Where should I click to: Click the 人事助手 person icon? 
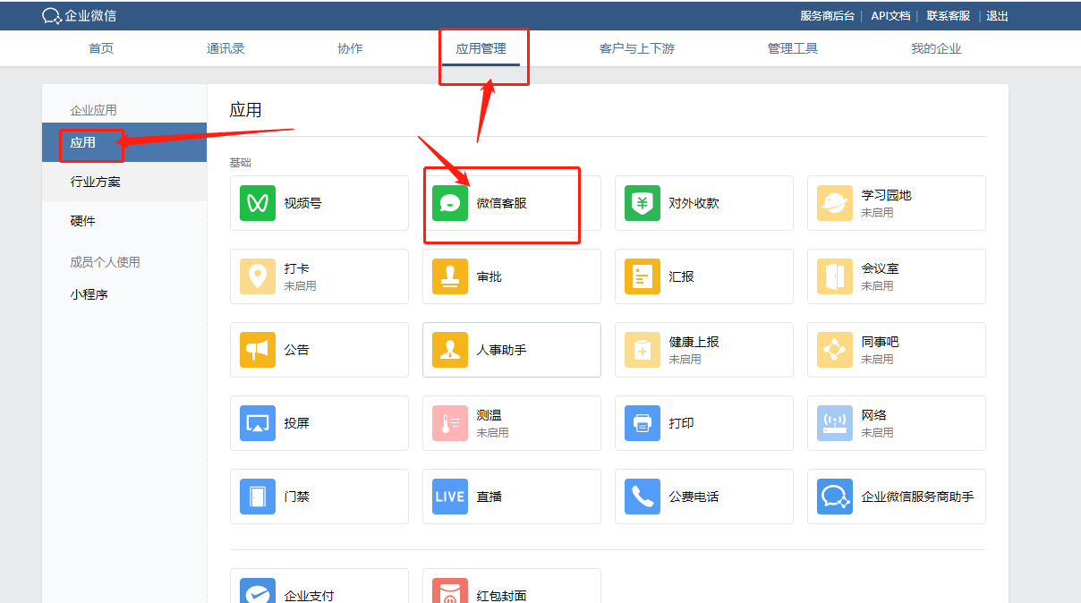[x=450, y=350]
